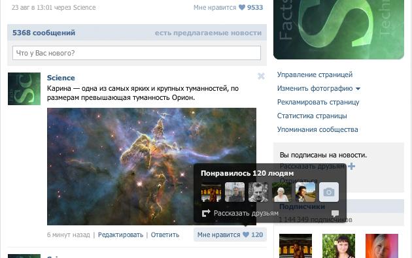This screenshot has height=258, width=412.
Task: Open the white-haired woman's liker avatar
Action: click(x=282, y=192)
